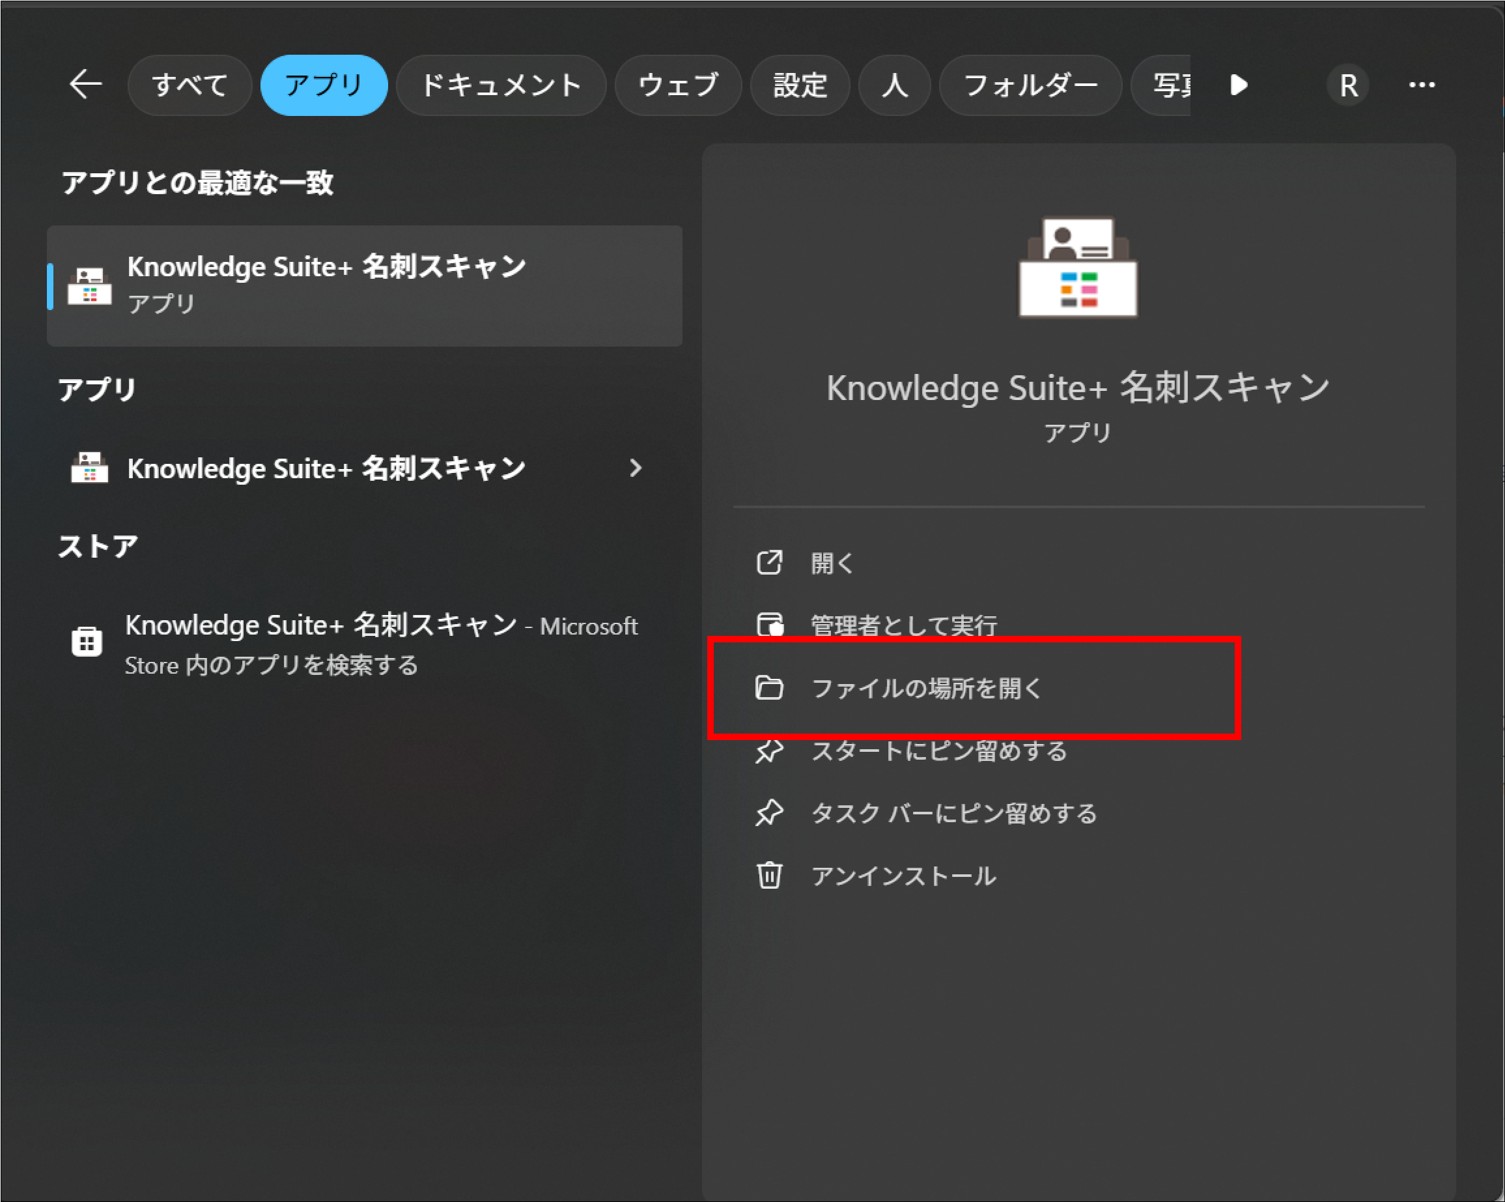Switch to the フォルダー tab
The height and width of the screenshot is (1202, 1505).
1030,85
